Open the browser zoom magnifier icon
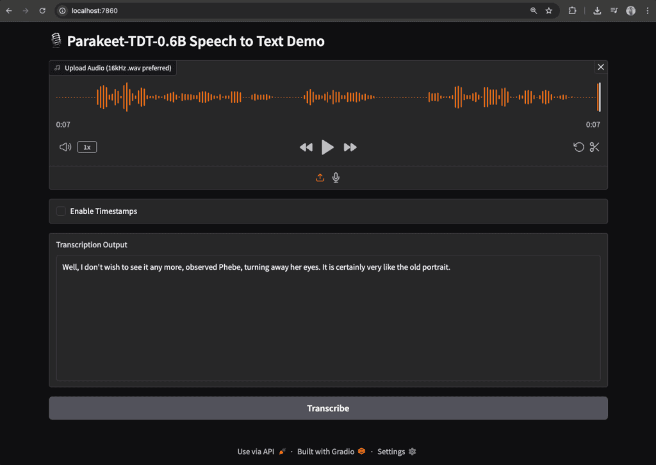Viewport: 656px width, 465px height. 534,11
